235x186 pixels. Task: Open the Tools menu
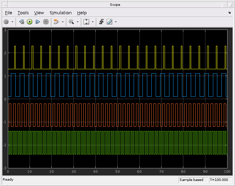[23, 13]
